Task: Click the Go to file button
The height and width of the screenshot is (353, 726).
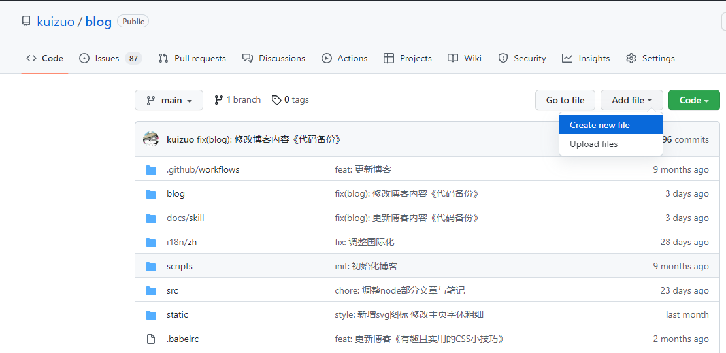Action: pyautogui.click(x=565, y=100)
